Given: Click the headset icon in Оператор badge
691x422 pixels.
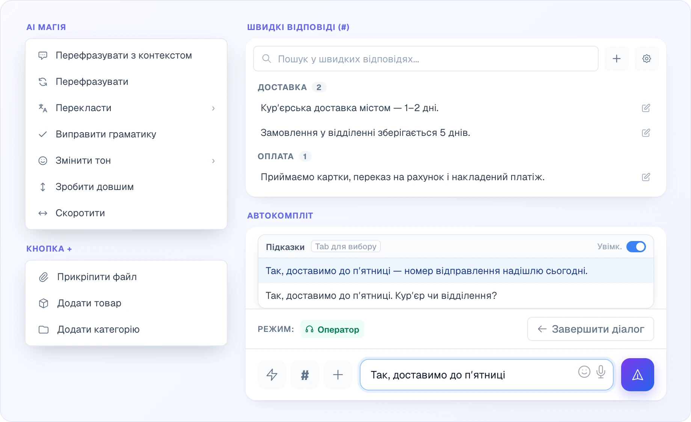Looking at the screenshot, I should (309, 329).
